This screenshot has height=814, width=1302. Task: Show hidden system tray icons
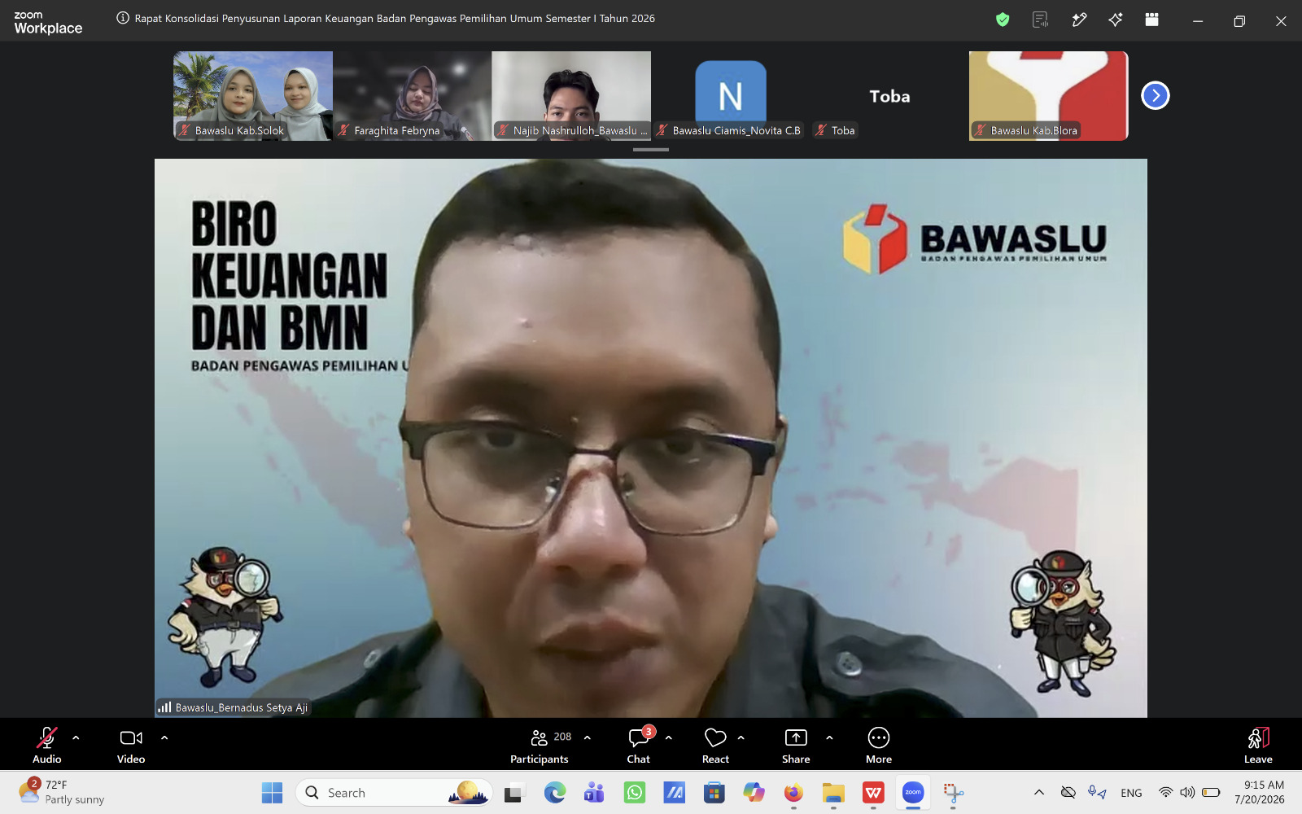pyautogui.click(x=1039, y=793)
